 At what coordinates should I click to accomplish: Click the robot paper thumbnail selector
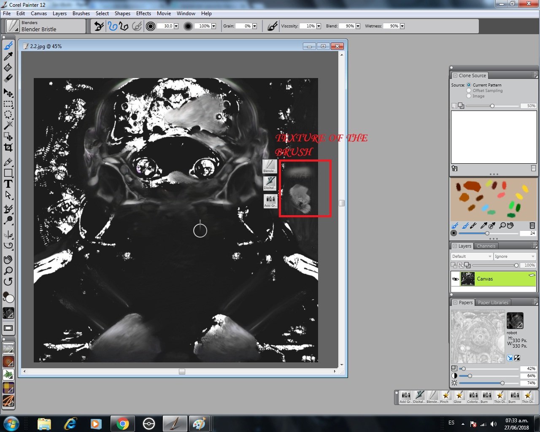(x=515, y=321)
